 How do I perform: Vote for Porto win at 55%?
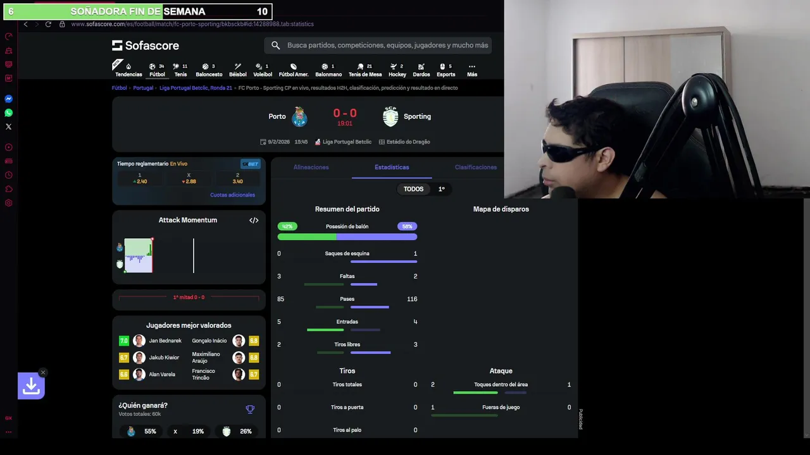pyautogui.click(x=142, y=432)
